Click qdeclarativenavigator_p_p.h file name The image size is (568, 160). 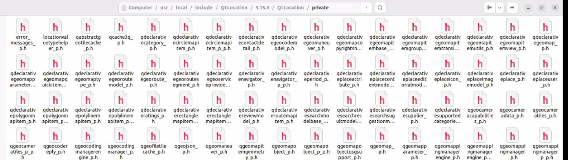tap(284, 79)
